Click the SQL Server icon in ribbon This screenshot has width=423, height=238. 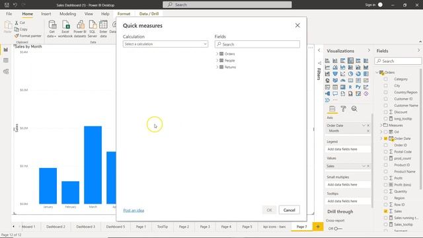(x=93, y=29)
